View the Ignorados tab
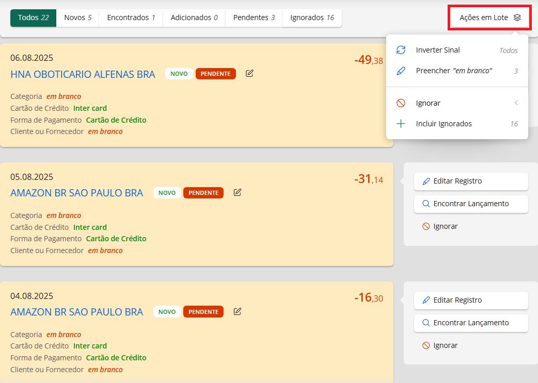The height and width of the screenshot is (383, 538). [x=312, y=18]
